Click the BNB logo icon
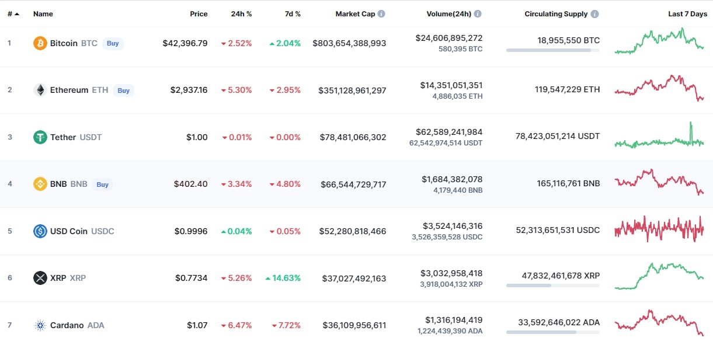 coord(40,184)
